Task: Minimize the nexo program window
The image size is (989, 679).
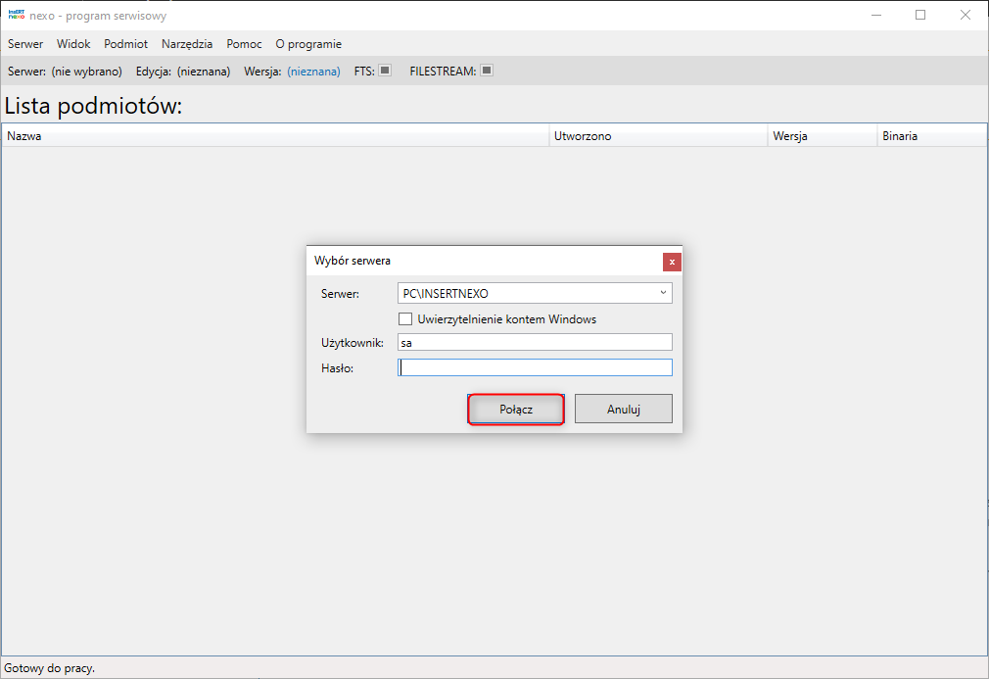Action: point(876,15)
